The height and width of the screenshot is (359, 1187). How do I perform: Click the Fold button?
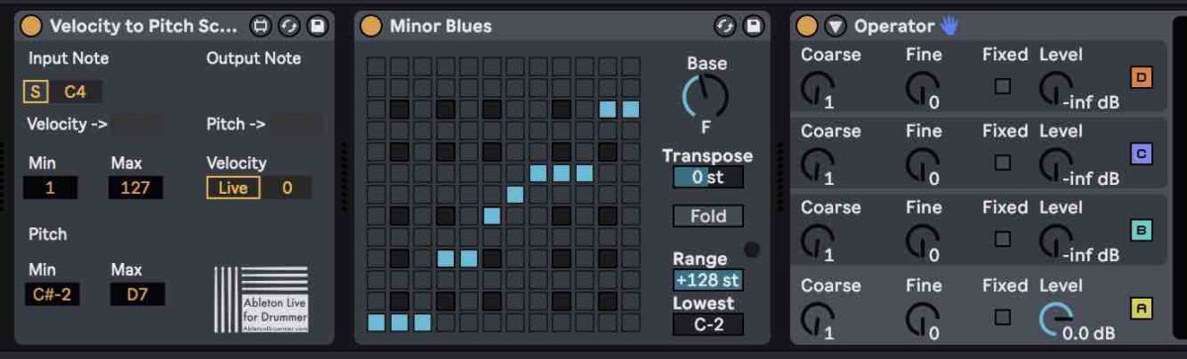pyautogui.click(x=708, y=216)
